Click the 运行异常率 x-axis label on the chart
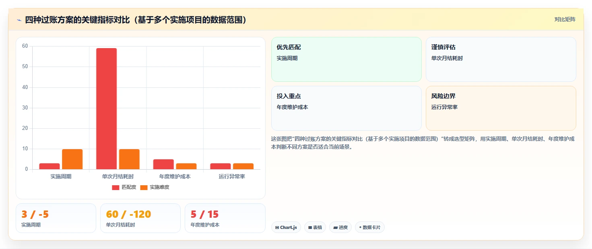This screenshot has width=592, height=249. (x=232, y=176)
